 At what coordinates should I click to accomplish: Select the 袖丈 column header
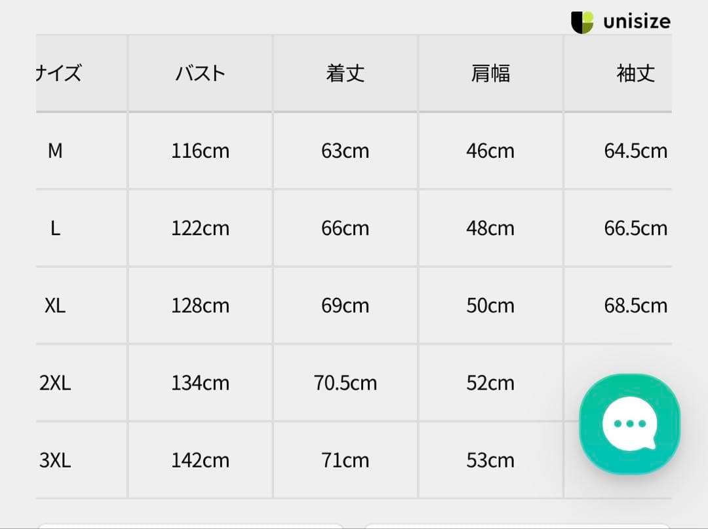pyautogui.click(x=635, y=73)
